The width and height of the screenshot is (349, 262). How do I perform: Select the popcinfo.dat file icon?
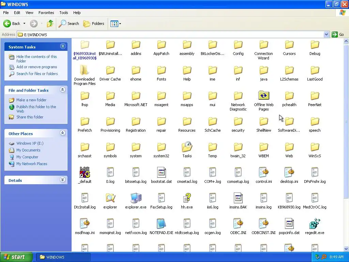pos(289,223)
